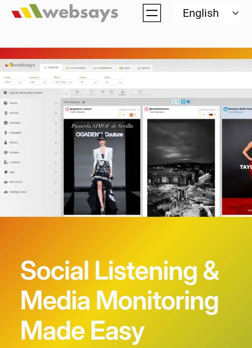Open the German flag language dropdown on the second card
The width and height of the screenshot is (252, 348).
[x=212, y=115]
